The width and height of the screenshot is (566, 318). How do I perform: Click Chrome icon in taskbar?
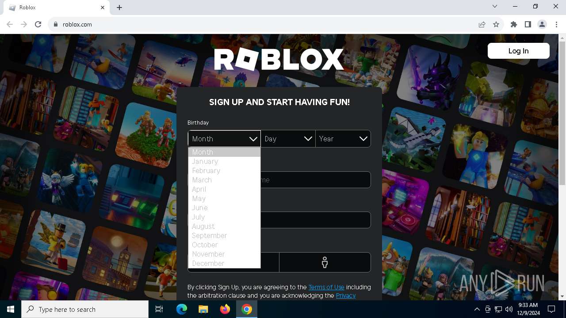[247, 309]
